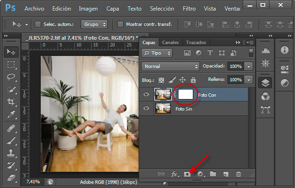Viewport: 295px width, 188px height.
Task: Open the Info panel icon
Action: [284, 50]
